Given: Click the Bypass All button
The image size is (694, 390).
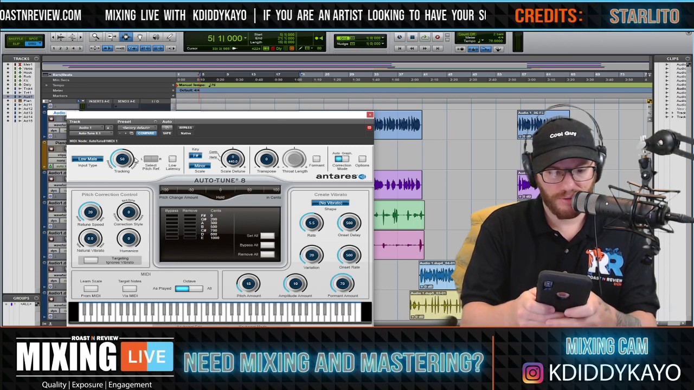Looking at the screenshot, I should (x=267, y=245).
